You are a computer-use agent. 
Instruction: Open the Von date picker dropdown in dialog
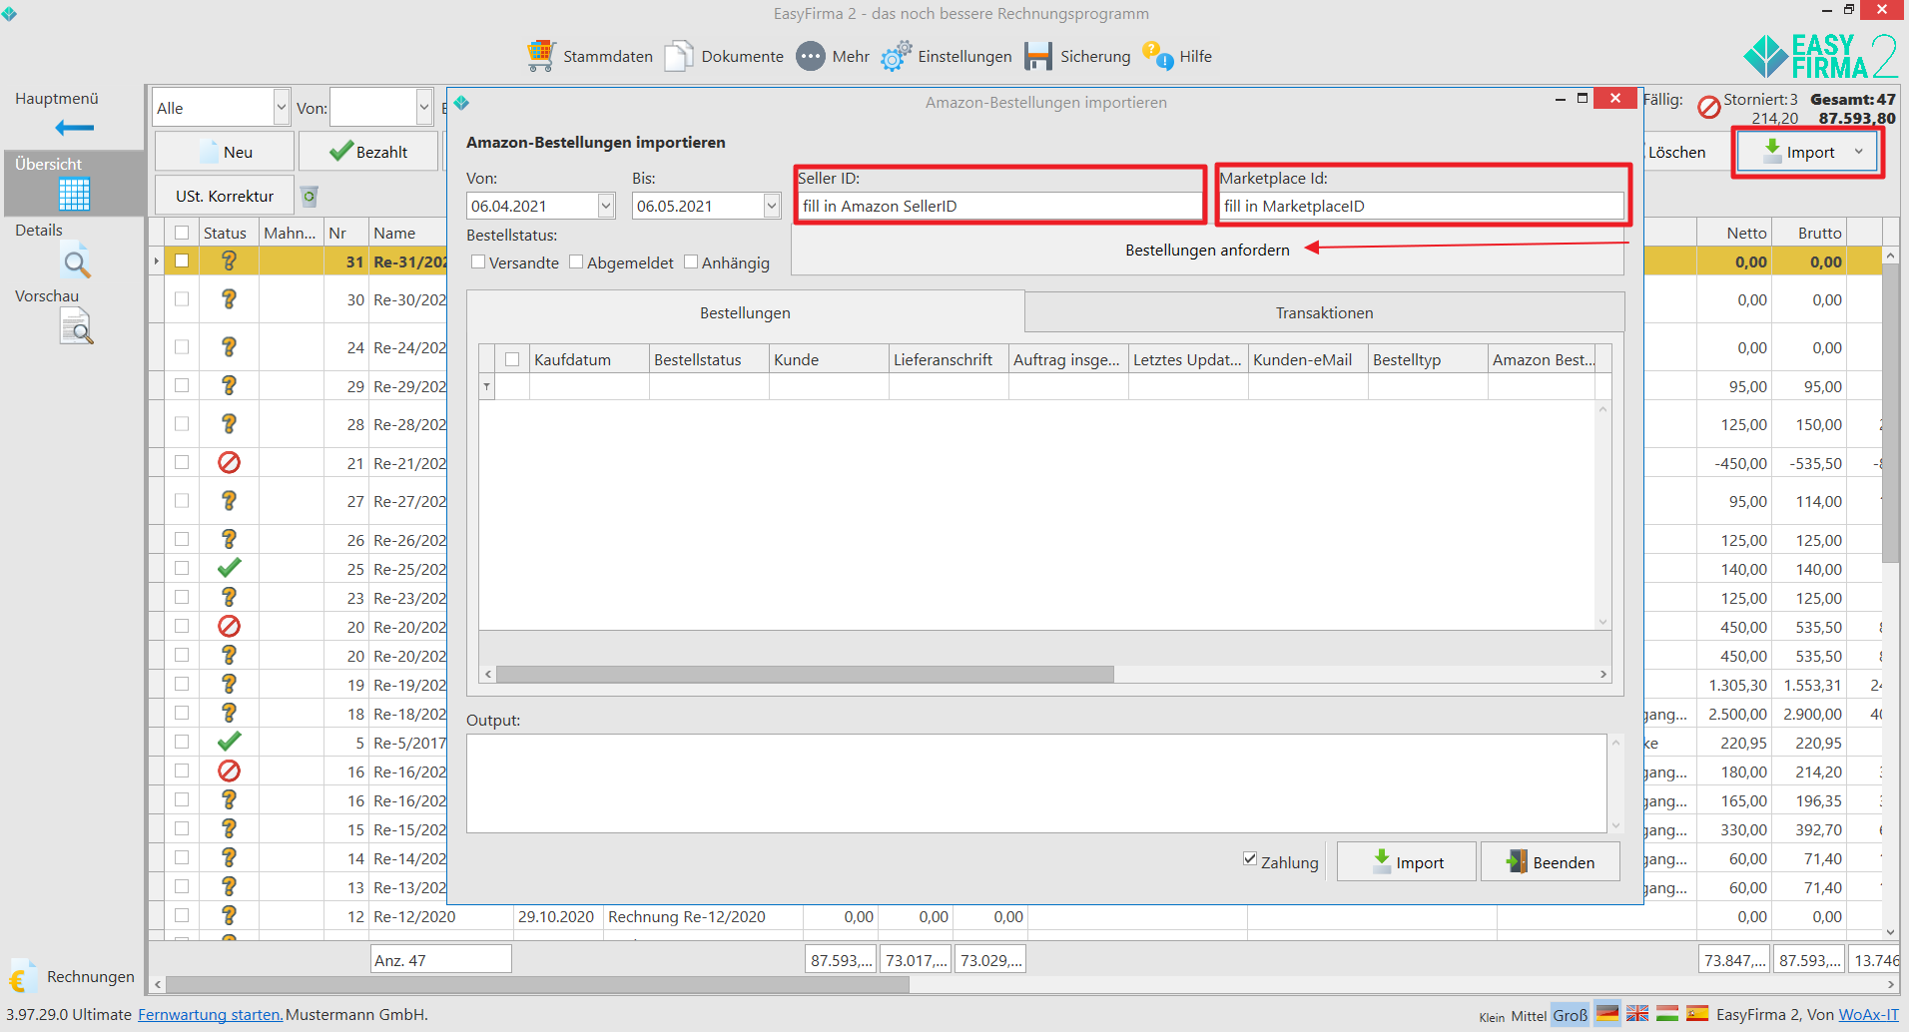606,206
